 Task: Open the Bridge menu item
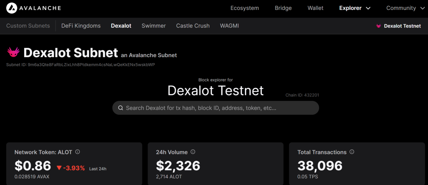point(283,8)
